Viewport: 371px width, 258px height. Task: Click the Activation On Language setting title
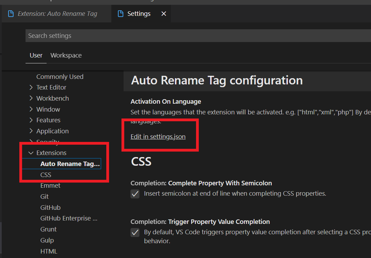coord(166,102)
